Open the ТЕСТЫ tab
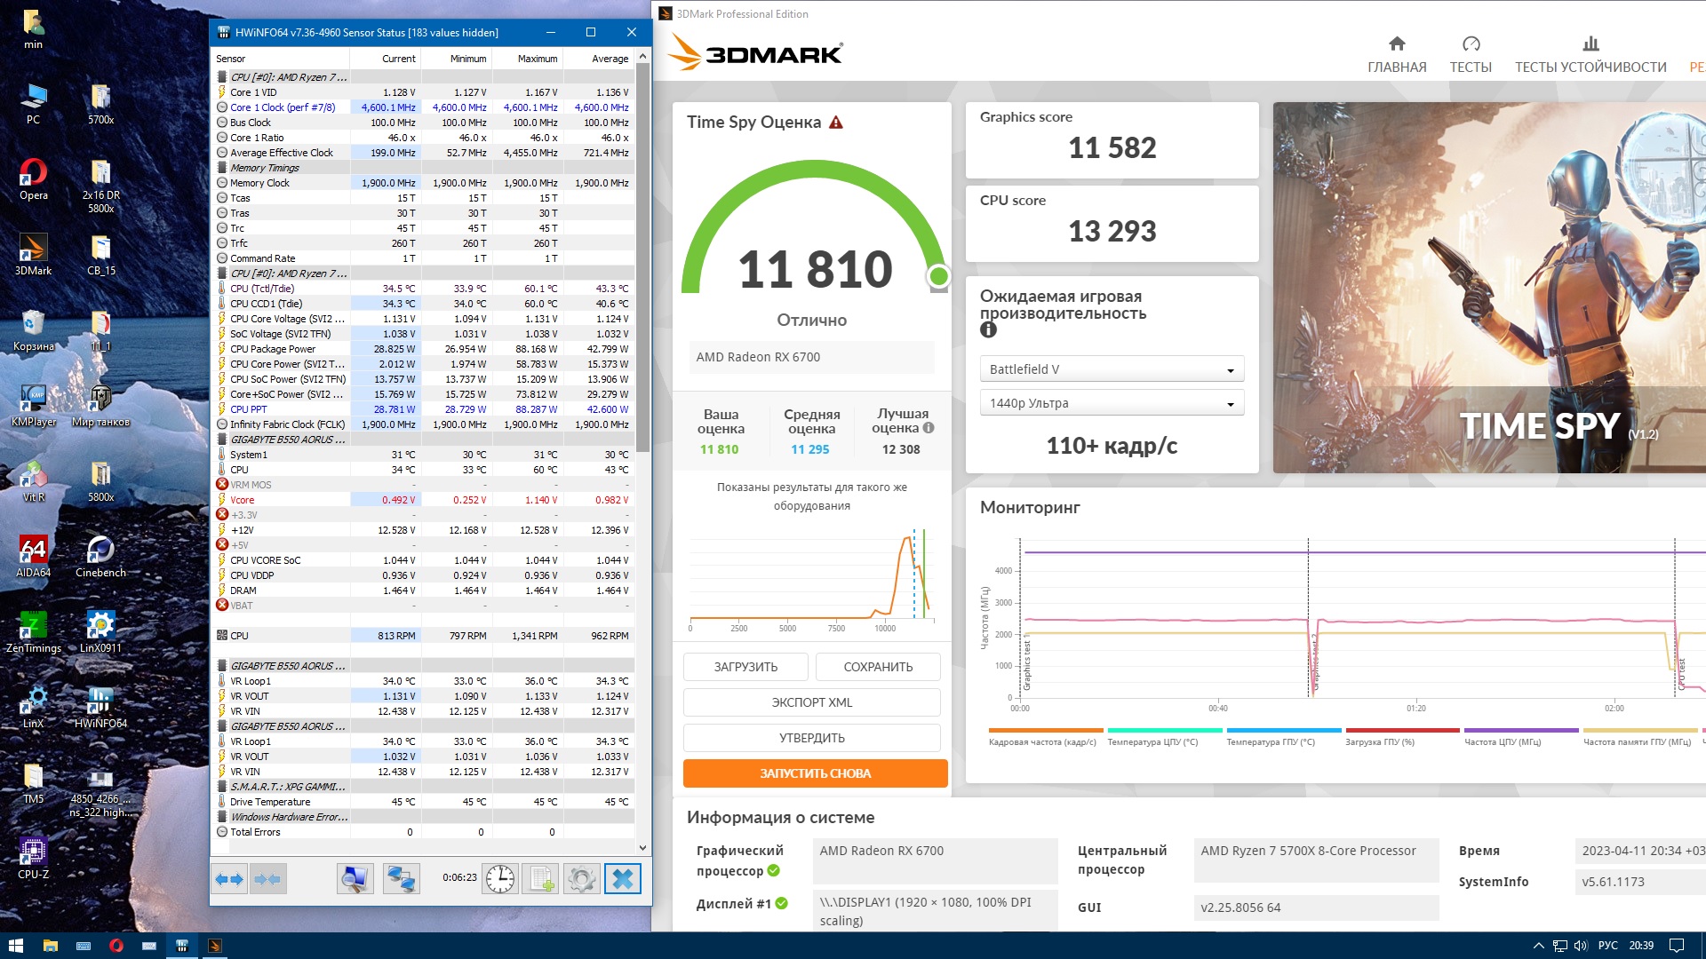 click(x=1471, y=55)
